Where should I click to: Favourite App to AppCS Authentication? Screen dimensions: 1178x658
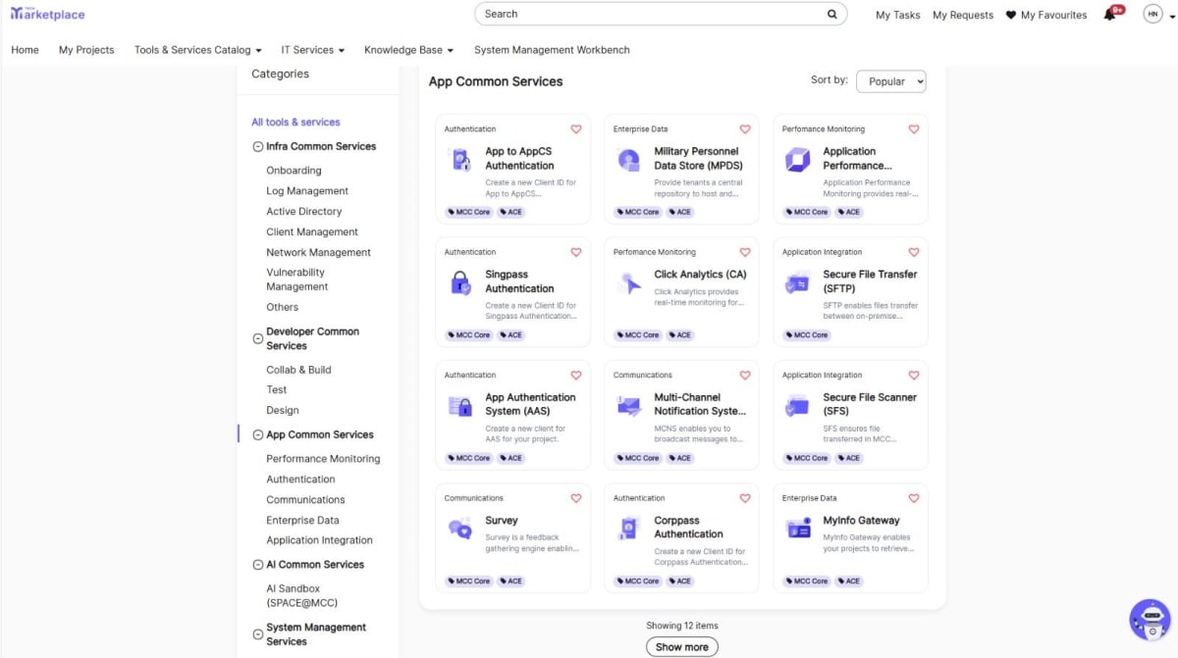576,129
